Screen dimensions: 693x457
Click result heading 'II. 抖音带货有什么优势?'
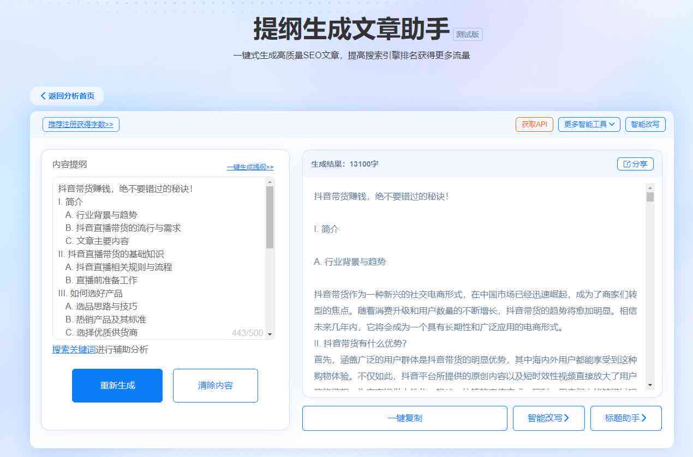361,343
